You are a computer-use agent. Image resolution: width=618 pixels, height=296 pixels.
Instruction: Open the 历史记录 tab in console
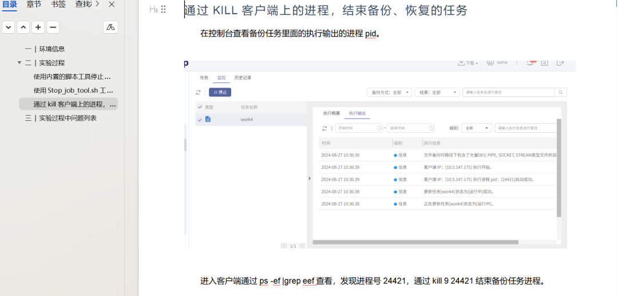tap(243, 78)
